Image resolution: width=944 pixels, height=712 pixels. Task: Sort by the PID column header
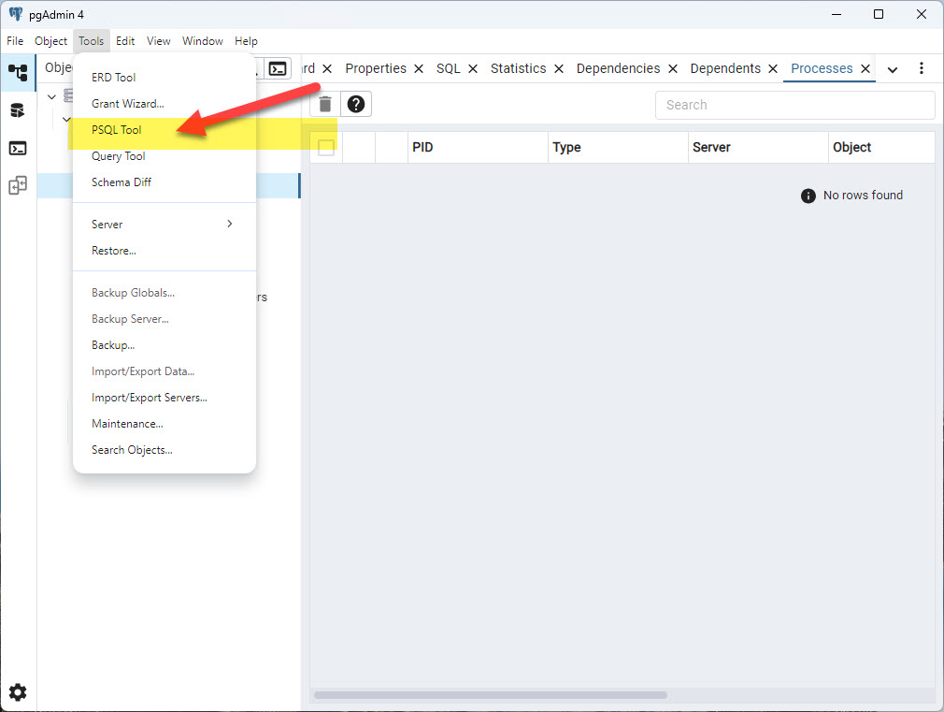(x=478, y=148)
